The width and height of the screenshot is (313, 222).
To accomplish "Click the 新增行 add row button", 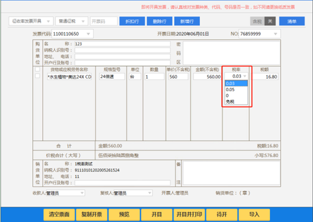I will (187, 21).
